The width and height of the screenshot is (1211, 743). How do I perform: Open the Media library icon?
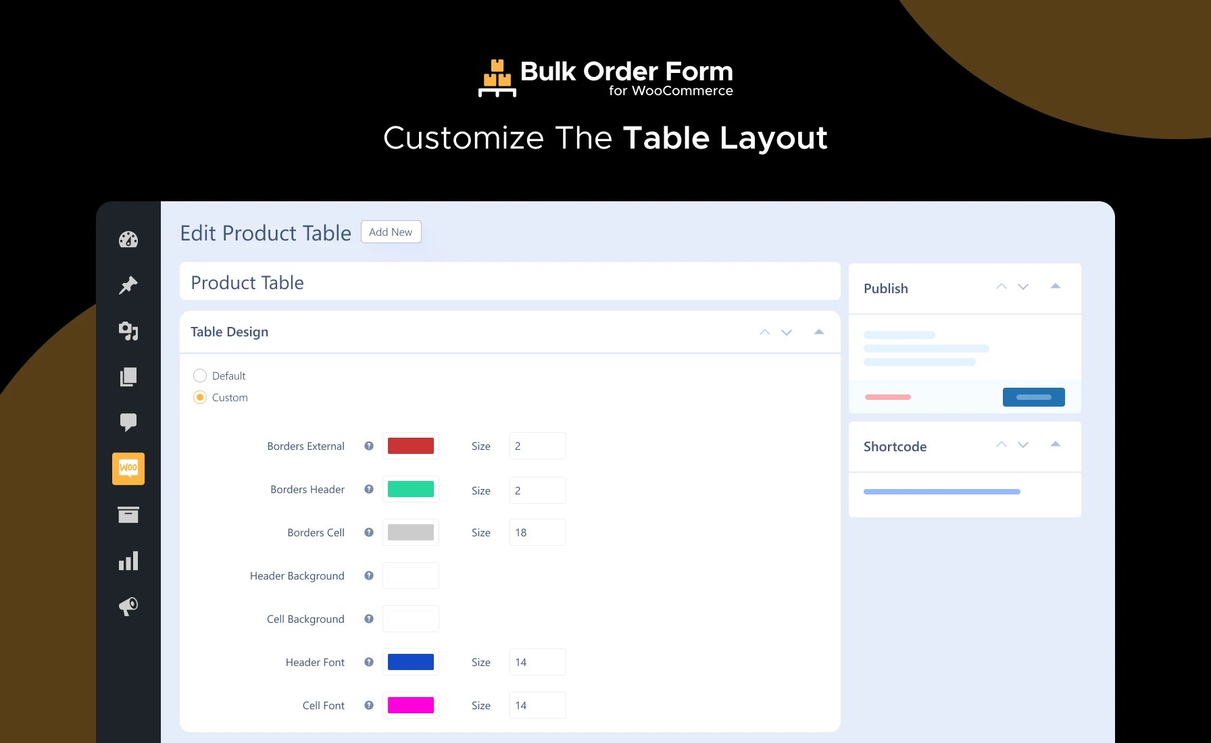pos(128,330)
